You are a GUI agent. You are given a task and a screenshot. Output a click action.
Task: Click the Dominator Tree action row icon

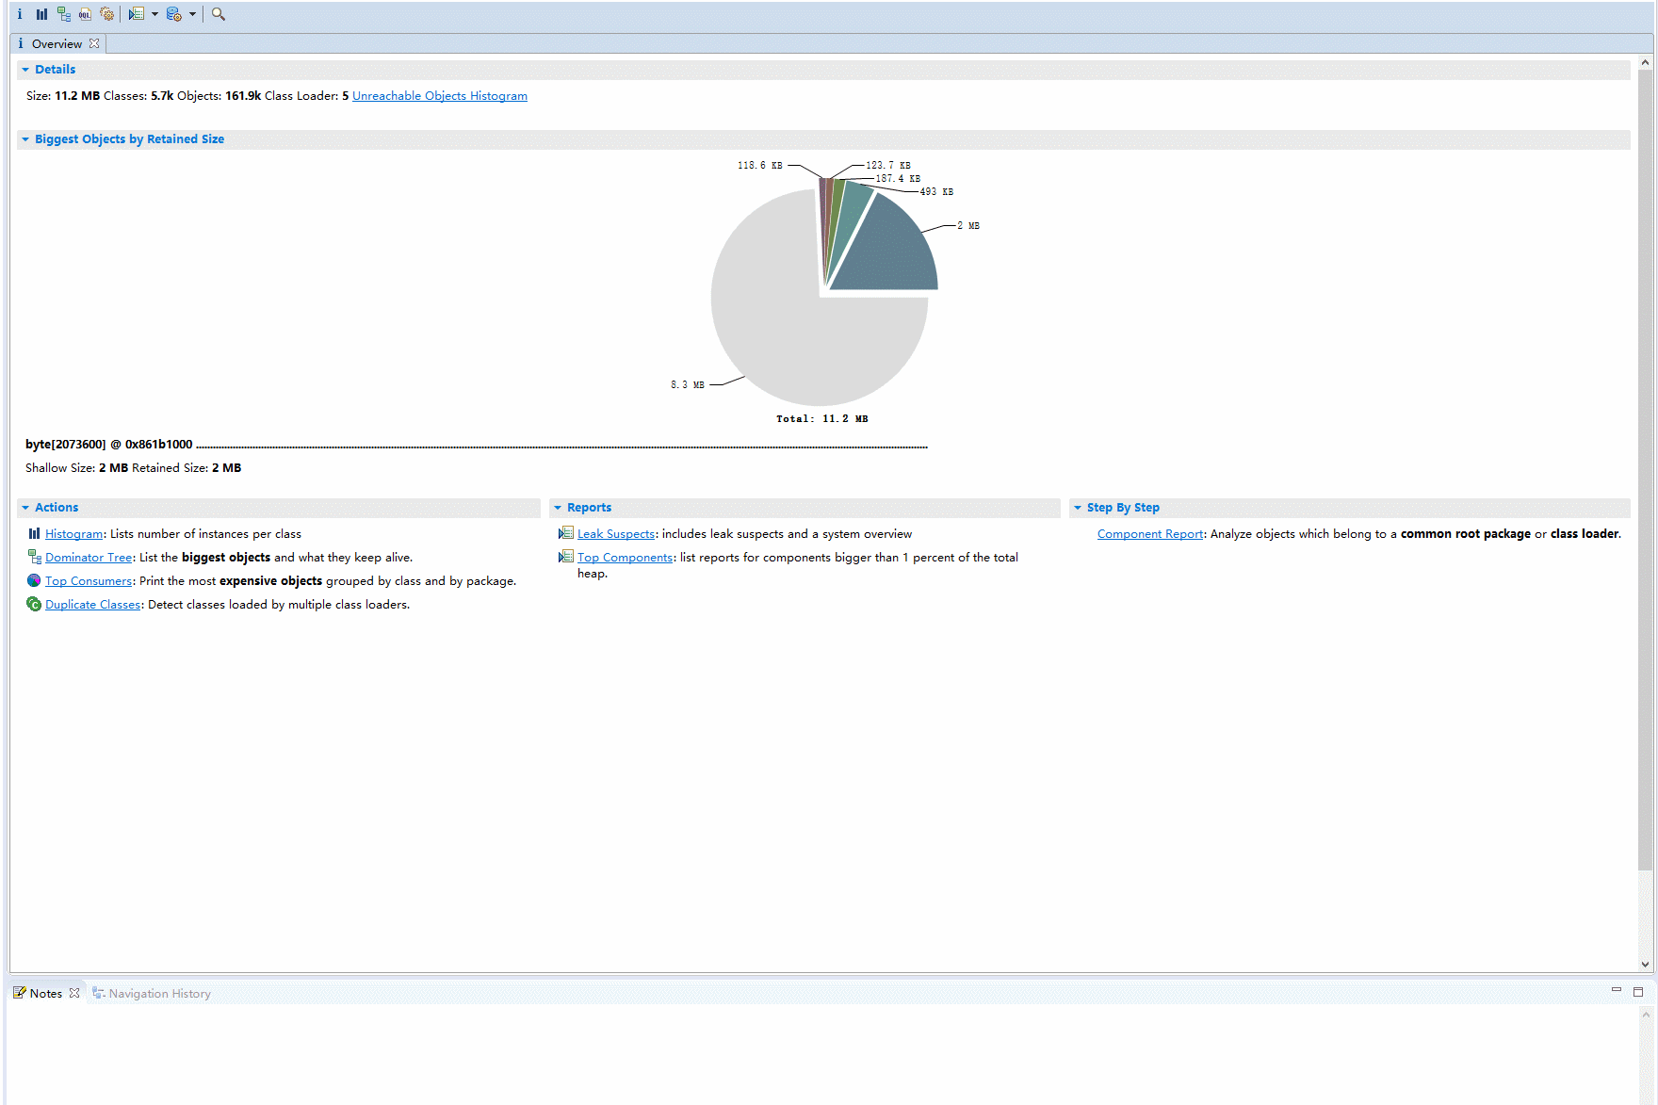click(x=34, y=557)
